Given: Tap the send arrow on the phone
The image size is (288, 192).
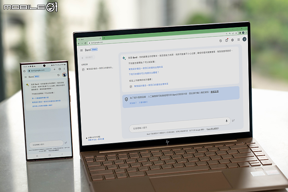Looking at the screenshot, I should 66,142.
